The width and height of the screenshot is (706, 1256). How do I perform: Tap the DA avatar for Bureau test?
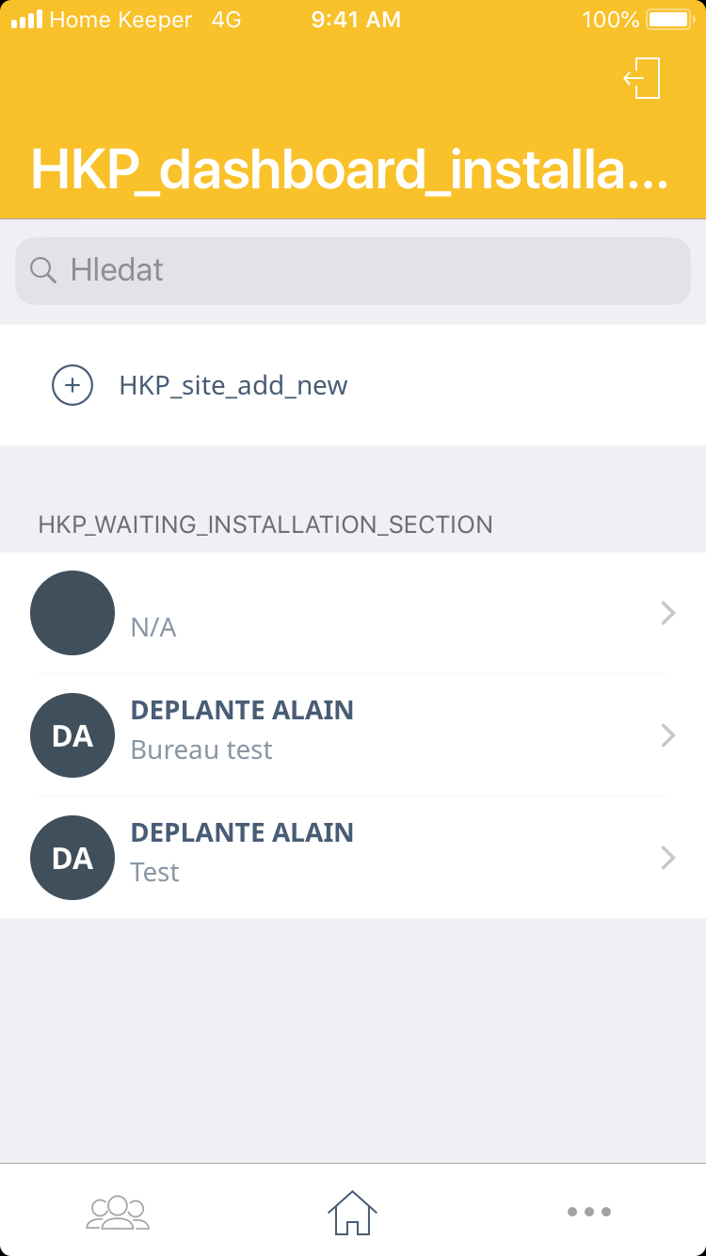[x=72, y=735]
